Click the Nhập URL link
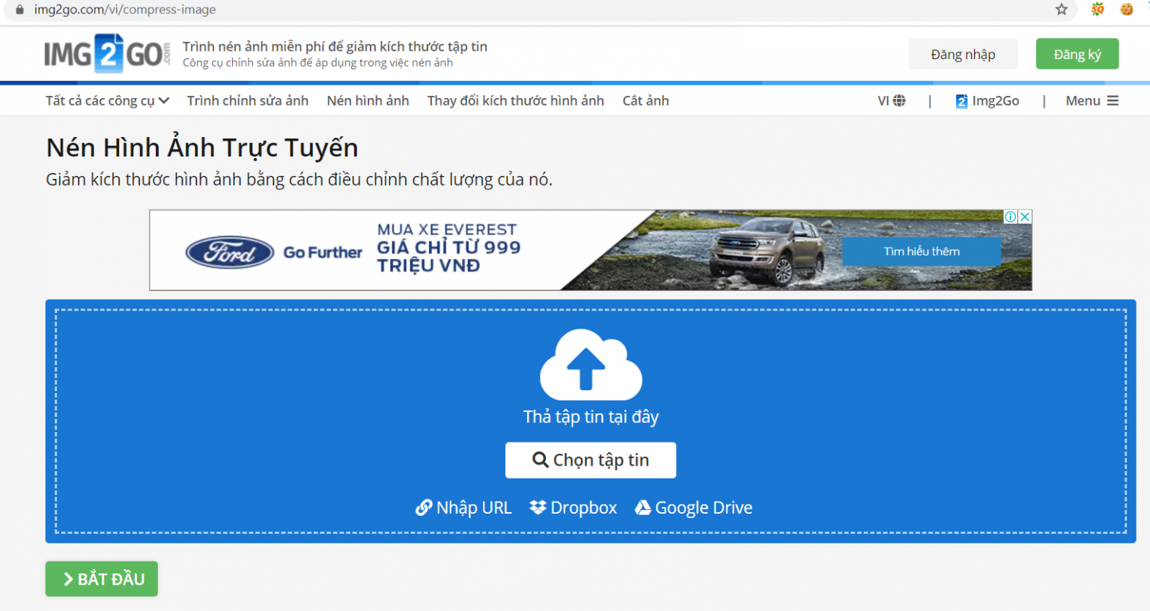Screen dimensions: 1150x611 point(464,508)
